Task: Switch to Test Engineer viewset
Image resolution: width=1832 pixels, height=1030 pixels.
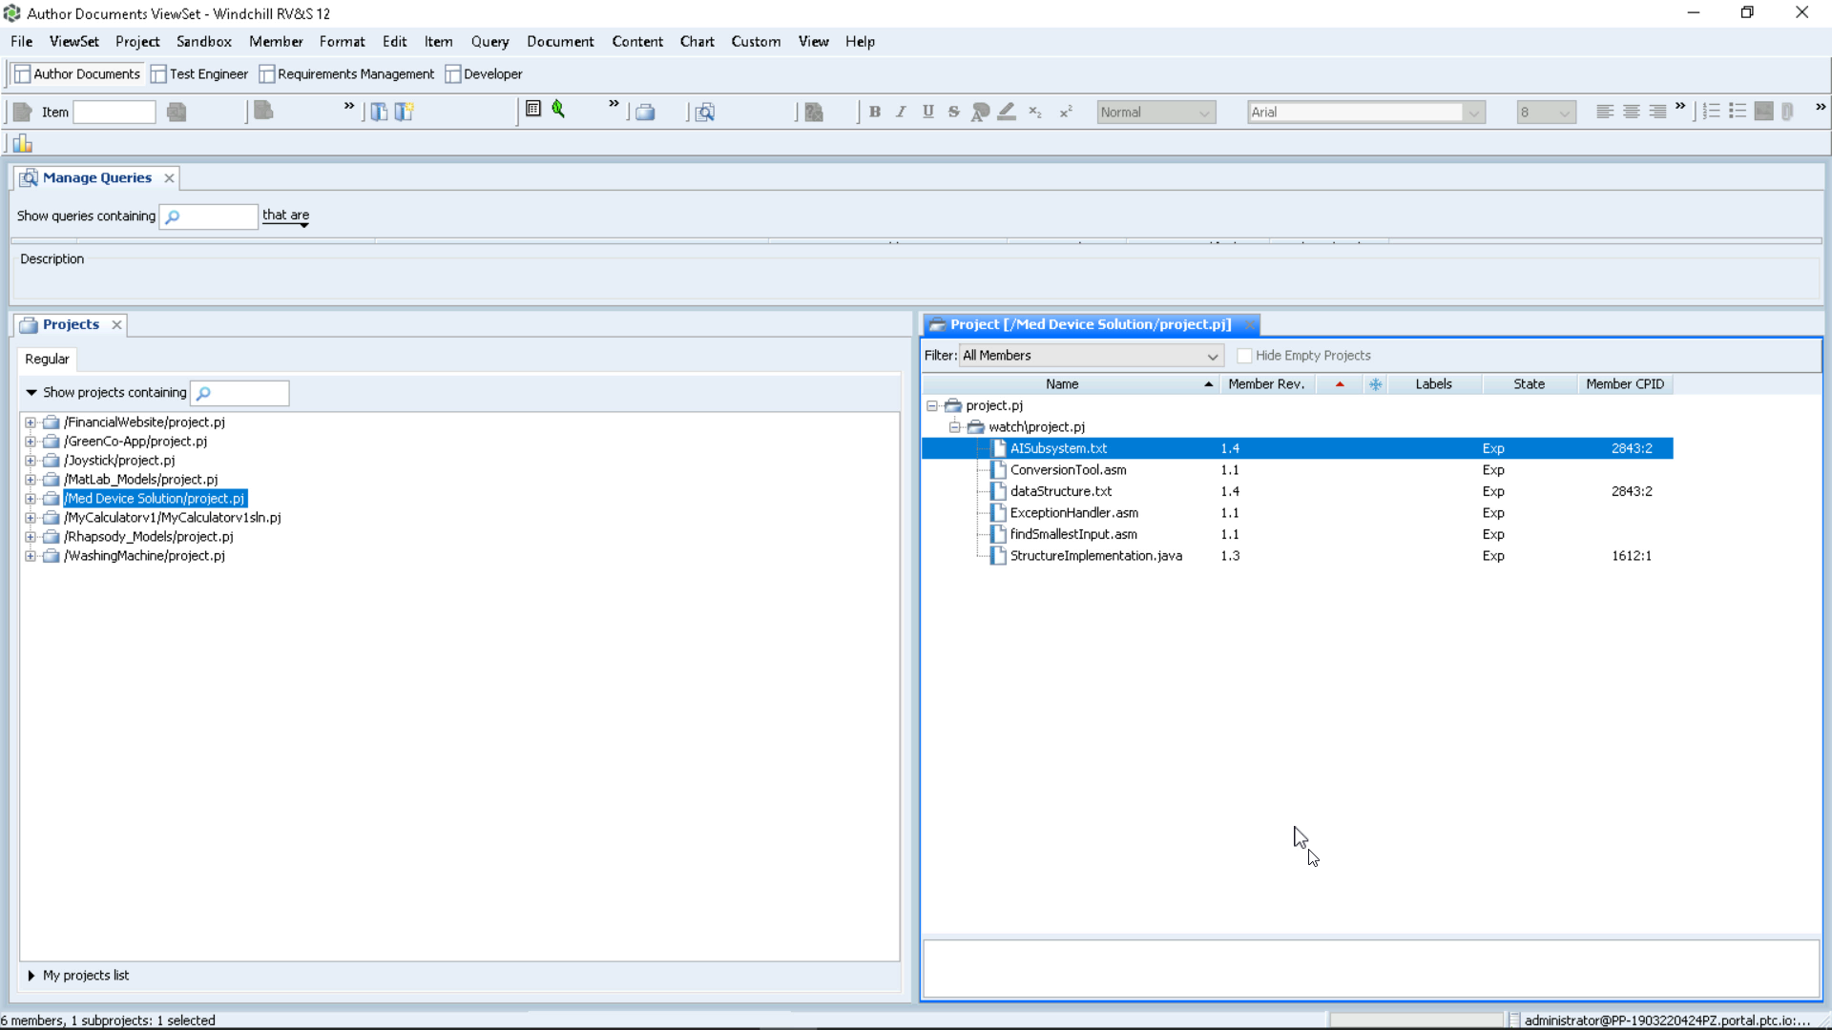Action: click(x=199, y=74)
